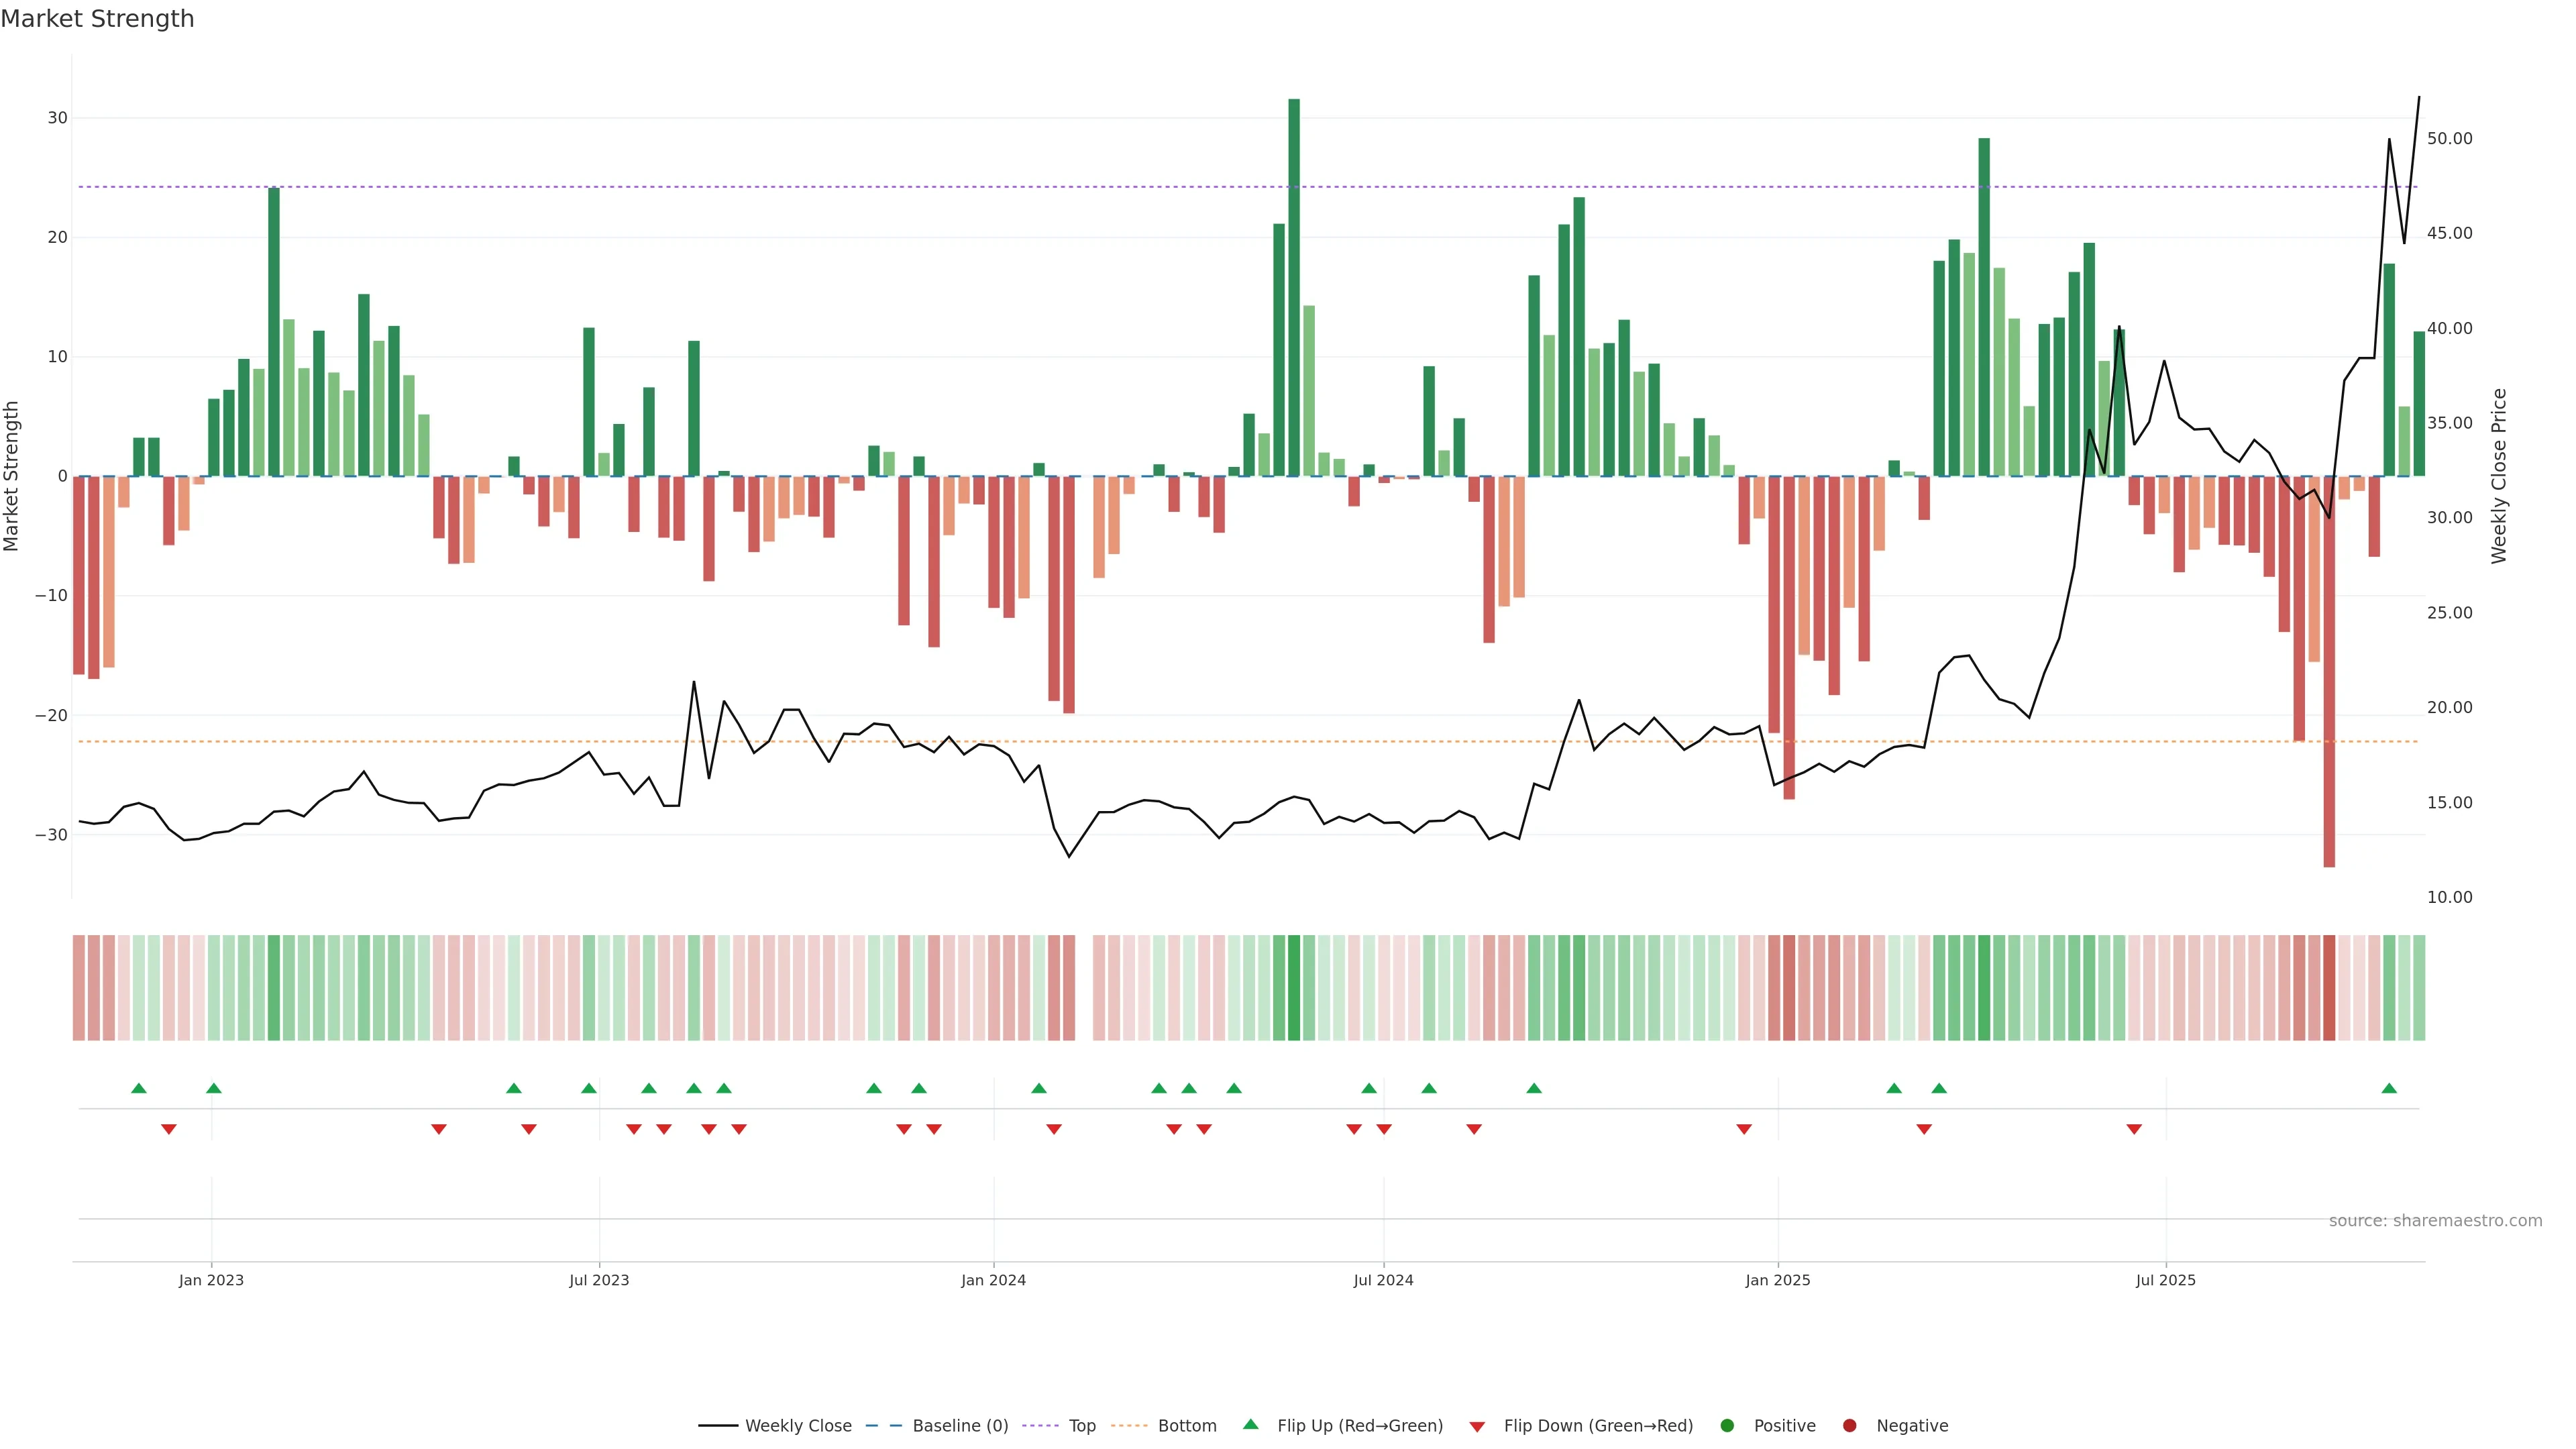Image resolution: width=2576 pixels, height=1449 pixels.
Task: Select the leftmost green flip-up triangle marker
Action: point(139,1088)
